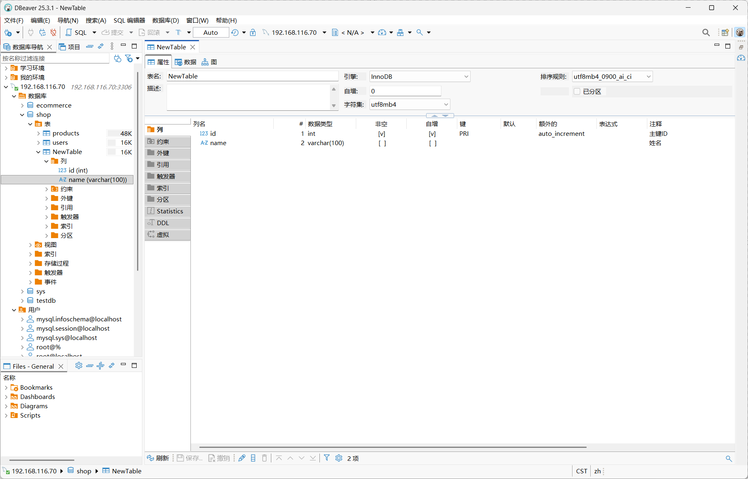
Task: Click the delete trash icon in bottom toolbar
Action: point(264,458)
